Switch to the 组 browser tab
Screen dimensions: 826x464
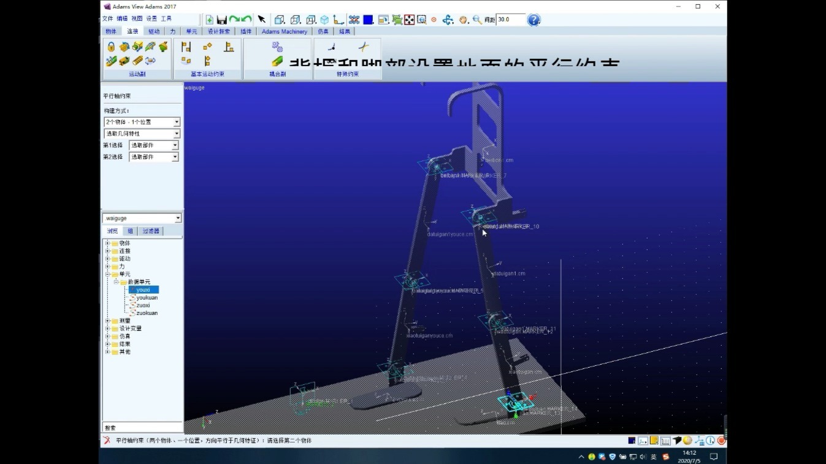pos(130,231)
